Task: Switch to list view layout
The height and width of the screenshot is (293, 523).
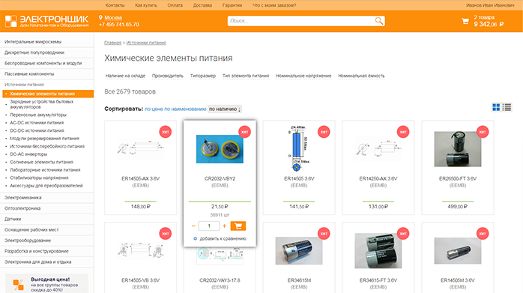Action: [x=507, y=107]
